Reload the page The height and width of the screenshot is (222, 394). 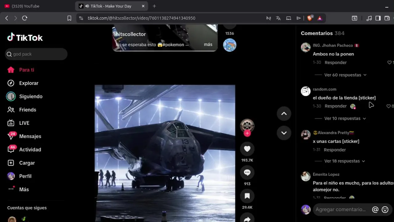point(25,18)
